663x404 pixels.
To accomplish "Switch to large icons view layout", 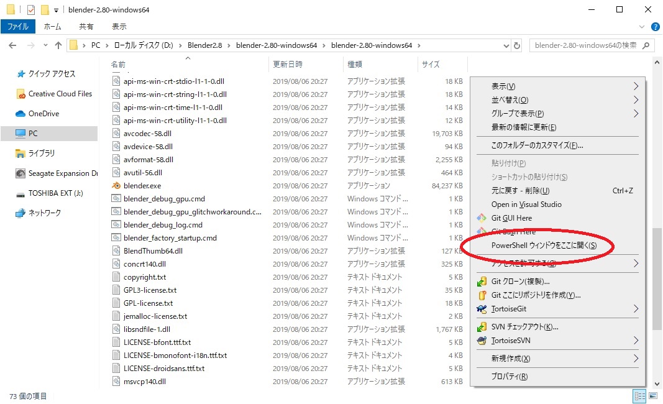I will (653, 397).
